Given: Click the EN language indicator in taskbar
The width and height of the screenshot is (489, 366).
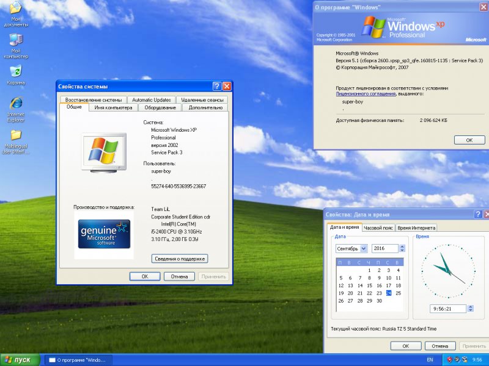Looking at the screenshot, I should click(430, 360).
